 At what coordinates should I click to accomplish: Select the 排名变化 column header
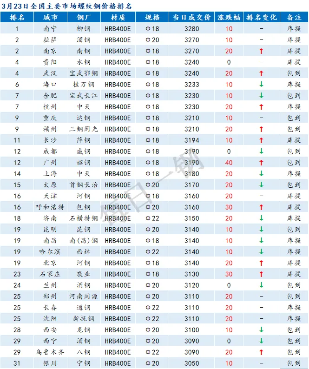[262, 17]
